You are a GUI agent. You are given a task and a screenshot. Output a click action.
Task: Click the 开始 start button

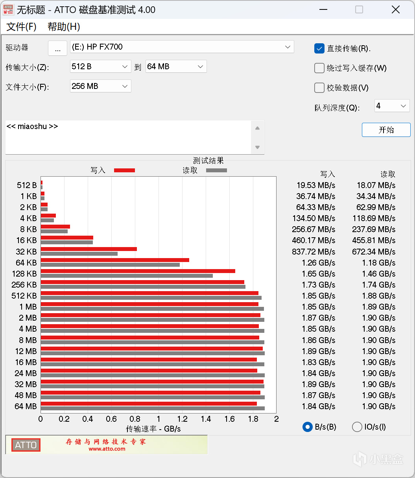(386, 130)
